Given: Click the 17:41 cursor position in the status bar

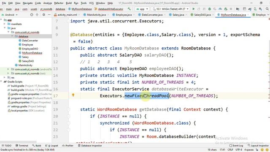Looking at the screenshot, I should pos(222,150).
